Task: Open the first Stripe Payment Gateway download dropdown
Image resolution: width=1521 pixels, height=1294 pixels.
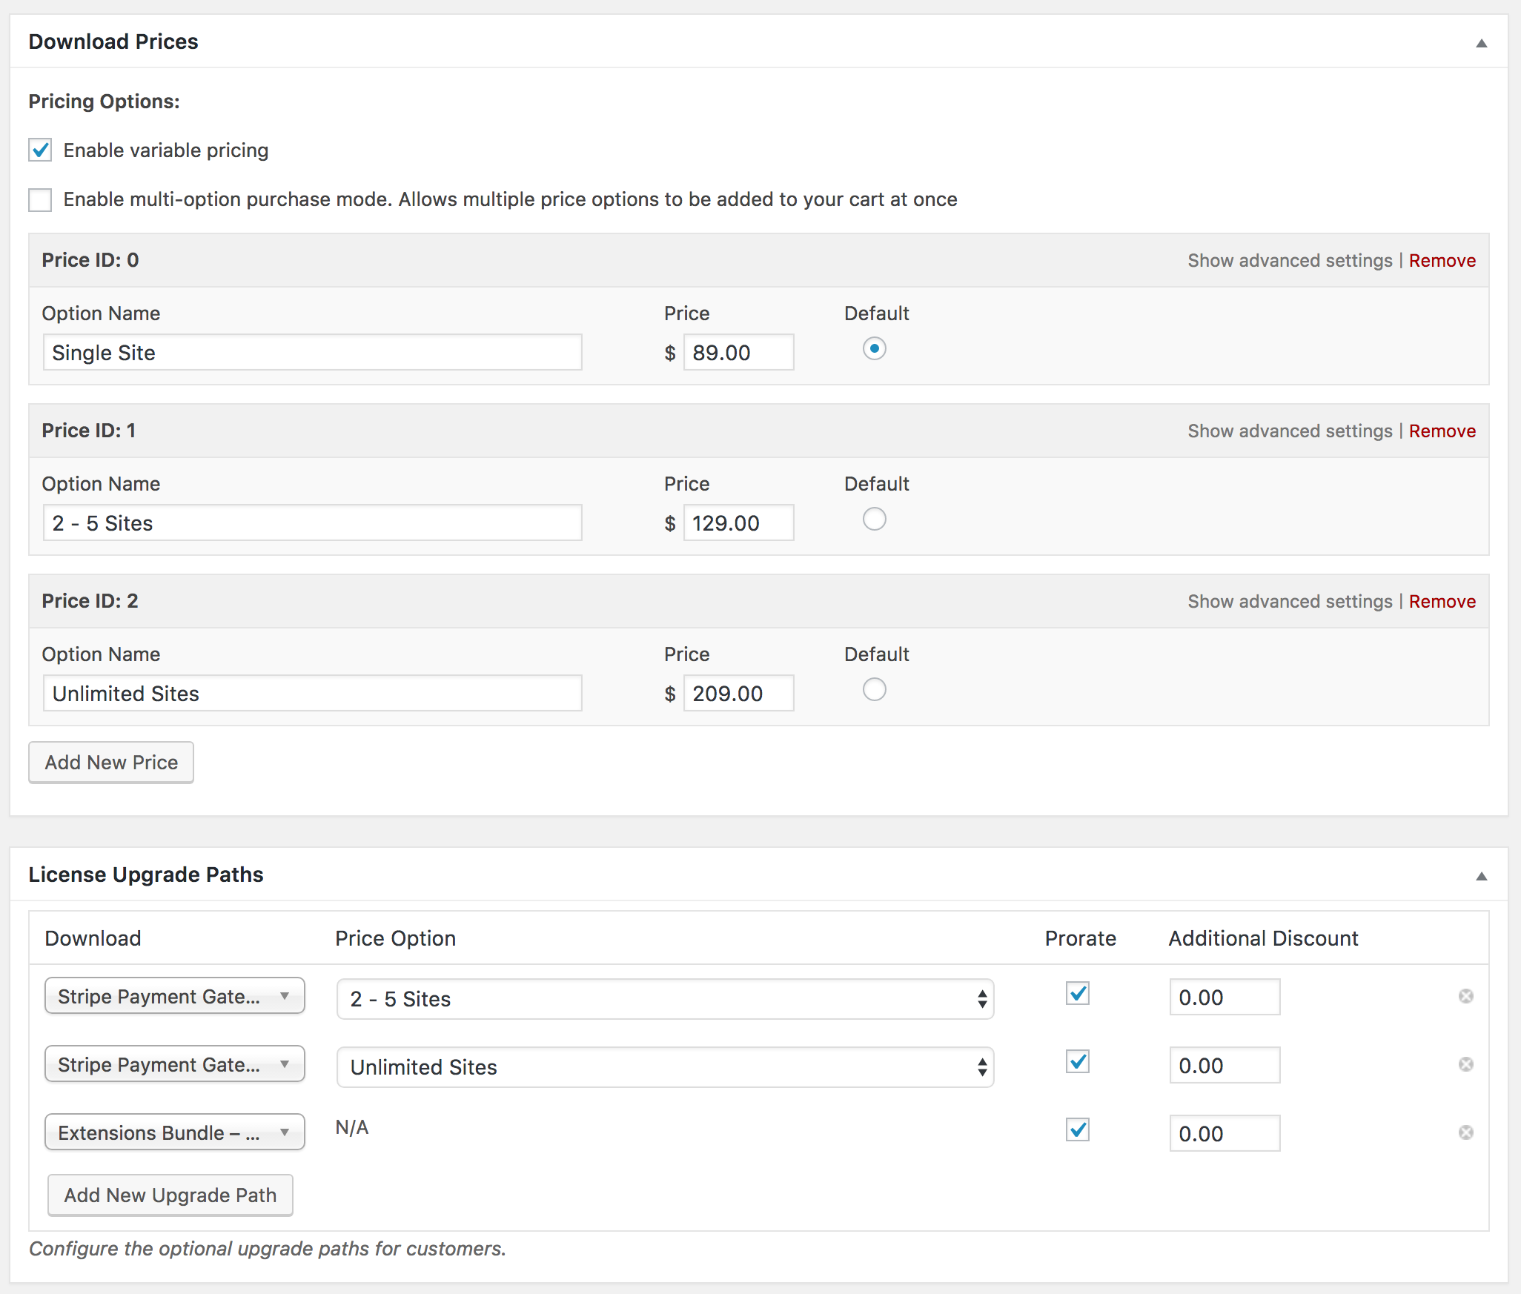Action: point(174,996)
